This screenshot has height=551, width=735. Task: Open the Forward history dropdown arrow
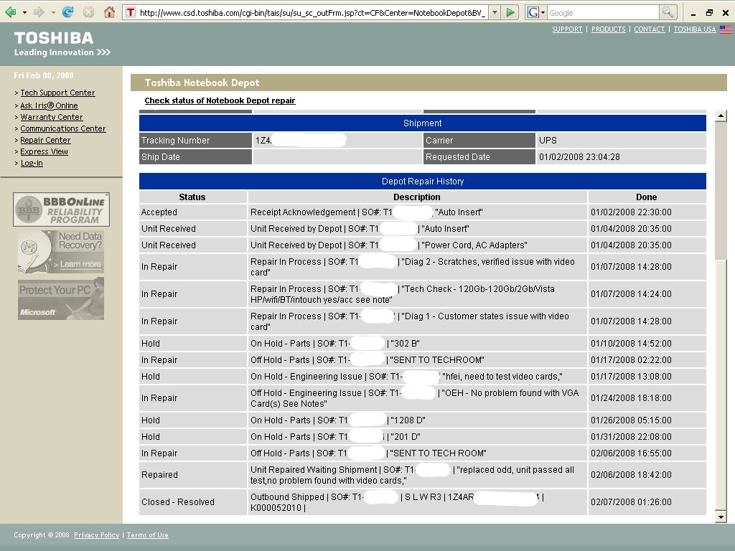(x=53, y=13)
